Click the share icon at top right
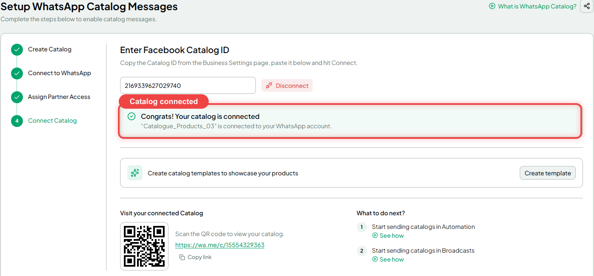 (x=587, y=7)
